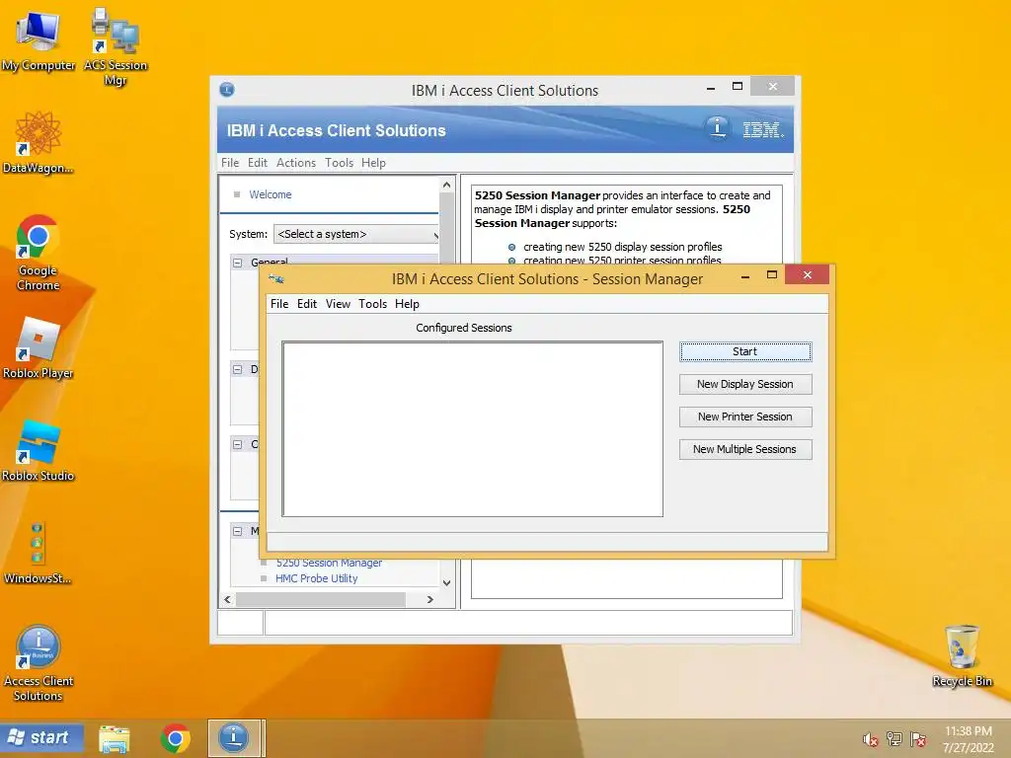The height and width of the screenshot is (758, 1011).
Task: Collapse the section starting with D
Action: coord(238,369)
